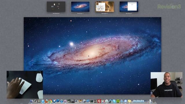Open the Twitter bird app in Dock
185x104 pixels.
click(54, 101)
